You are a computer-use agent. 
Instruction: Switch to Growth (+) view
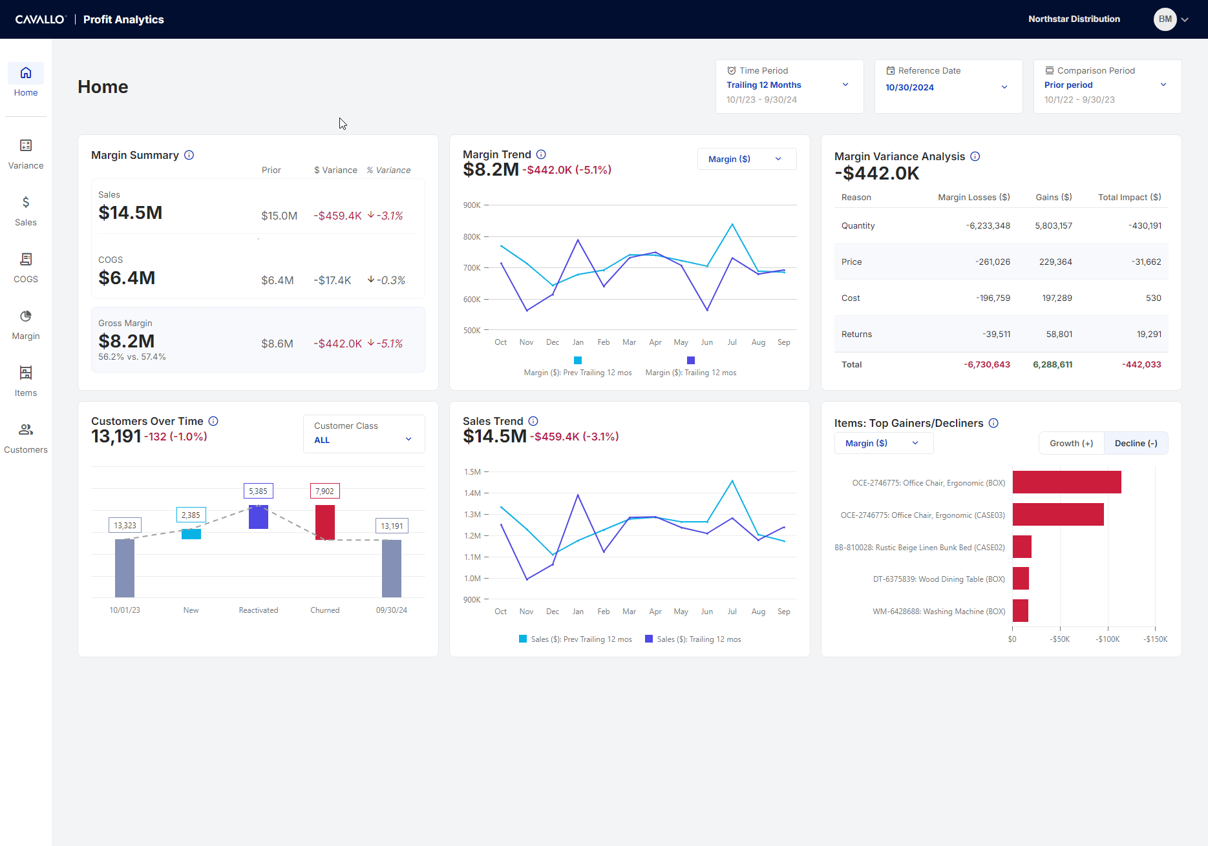pos(1071,443)
